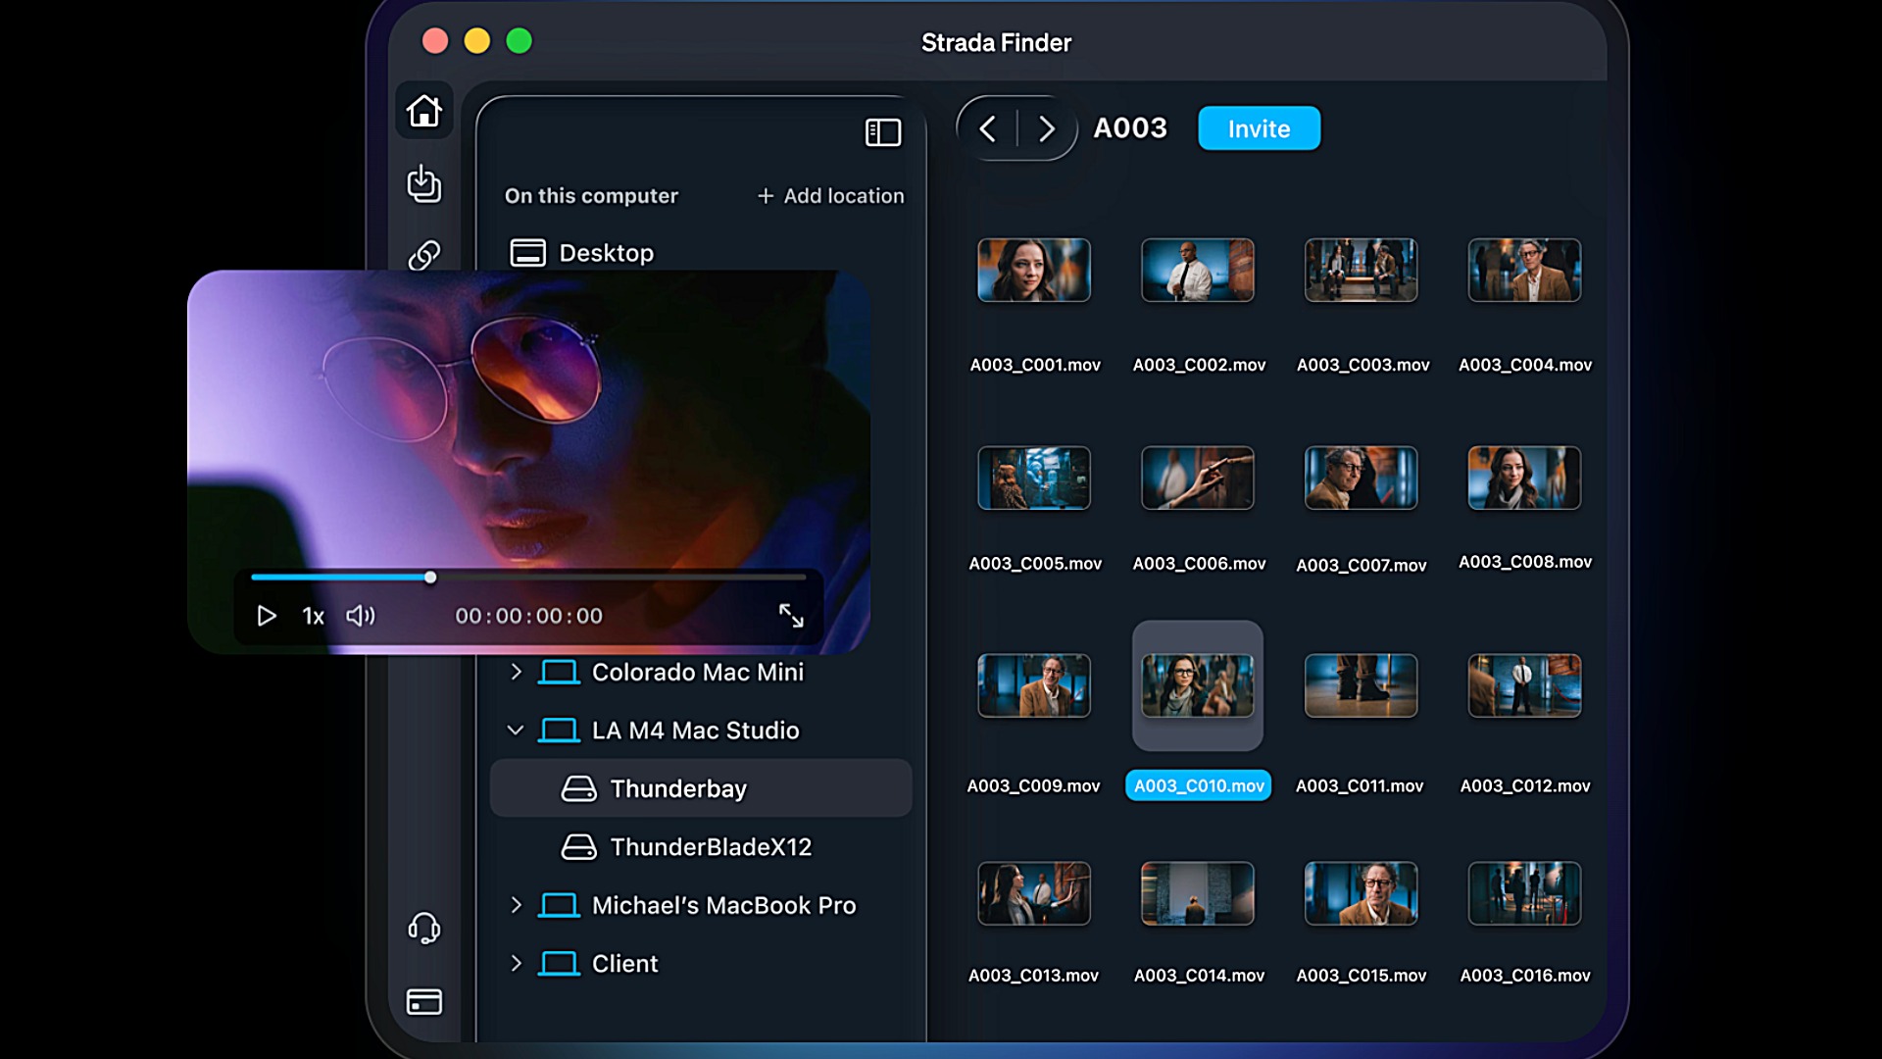This screenshot has height=1059, width=1882.
Task: Select Michael's MacBook Pro label
Action: click(724, 905)
